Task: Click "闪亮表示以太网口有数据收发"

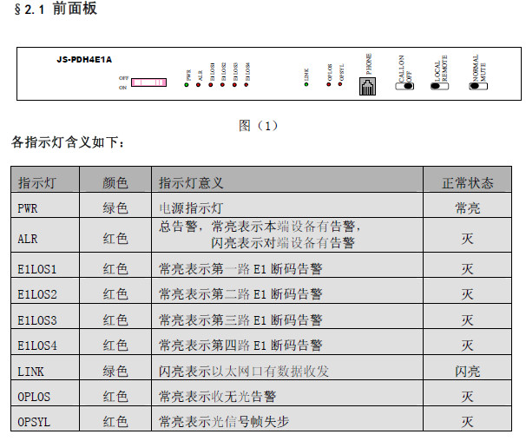Action: [244, 372]
